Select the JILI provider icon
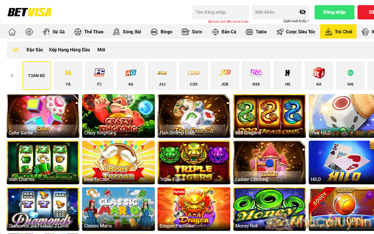Image resolution: width=374 pixels, height=234 pixels. coord(162,75)
